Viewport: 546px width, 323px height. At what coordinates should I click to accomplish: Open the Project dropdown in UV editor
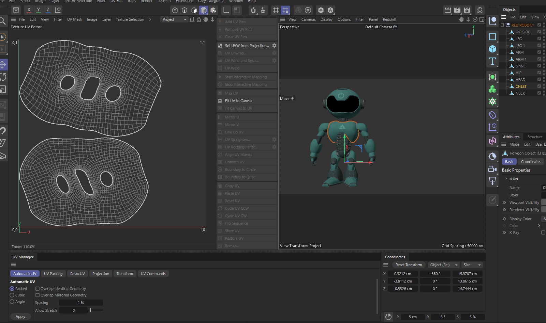pos(174,19)
